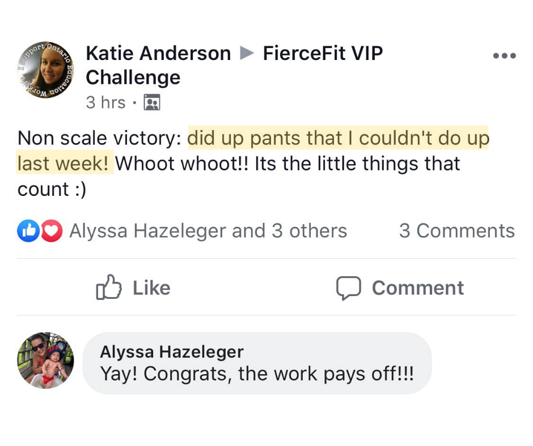Go to the FierceFit VIP Challenge group

click(x=322, y=54)
